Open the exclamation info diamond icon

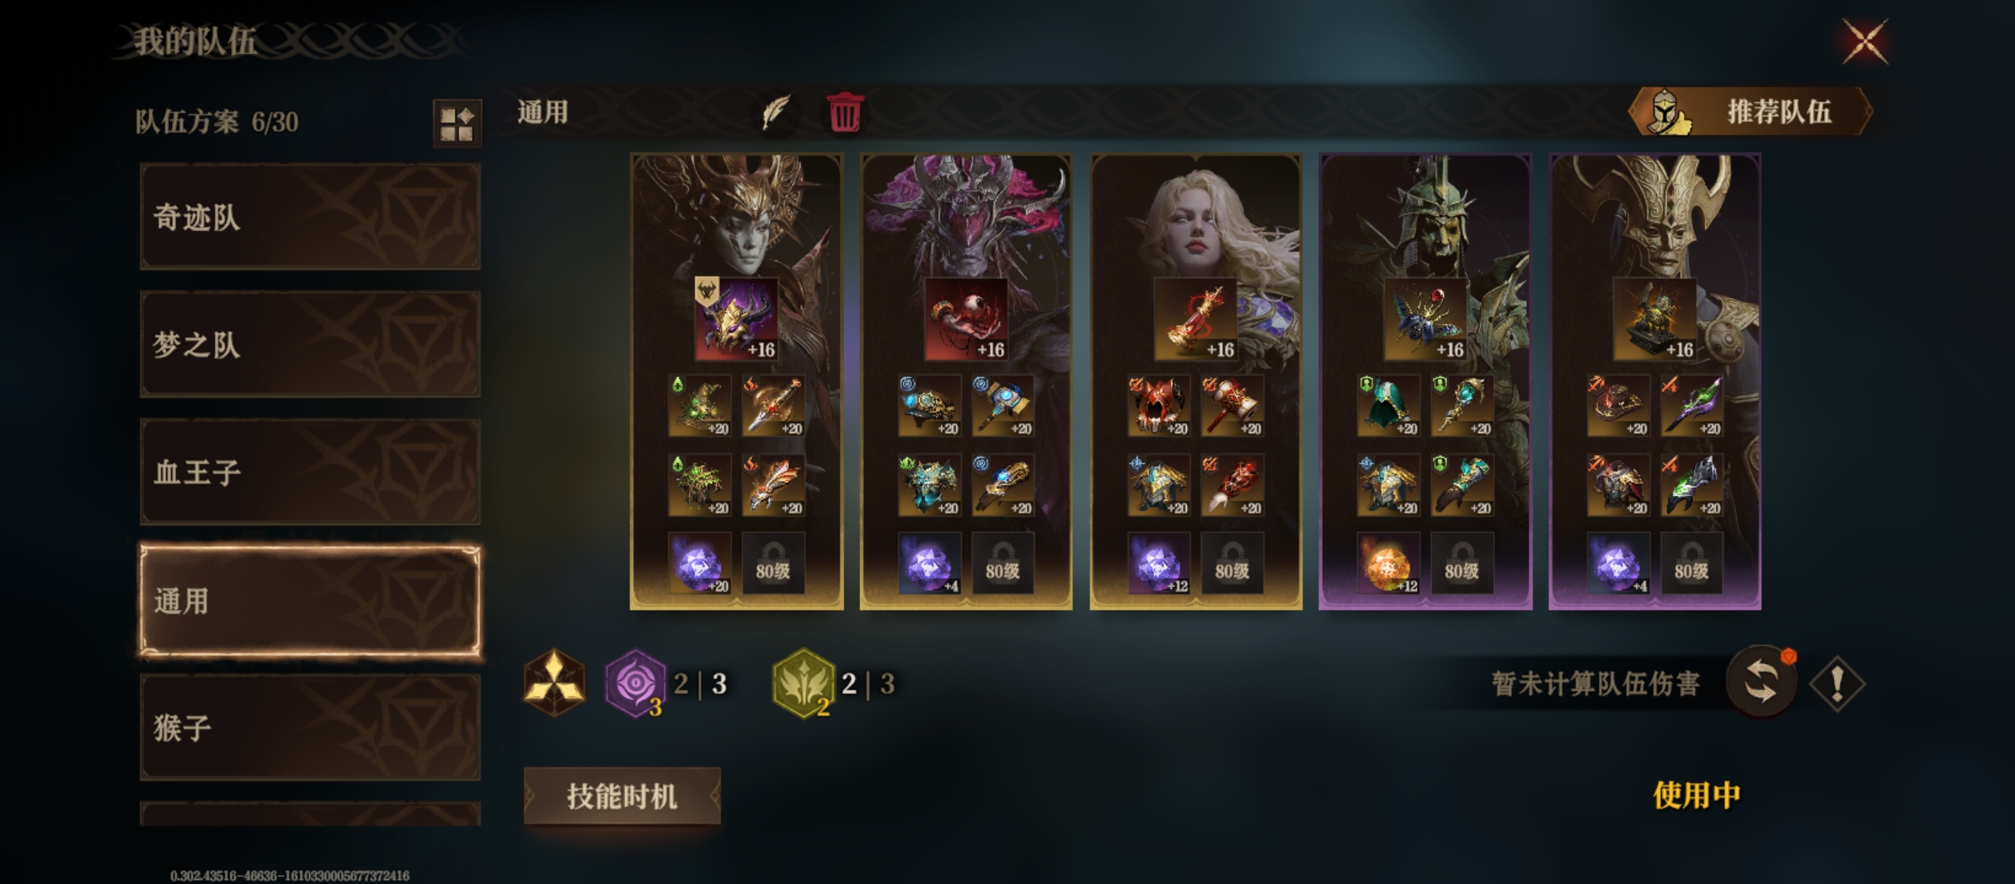tap(1837, 683)
